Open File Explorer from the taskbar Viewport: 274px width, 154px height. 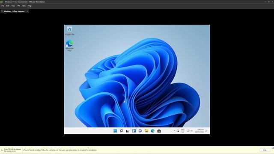click(x=146, y=131)
